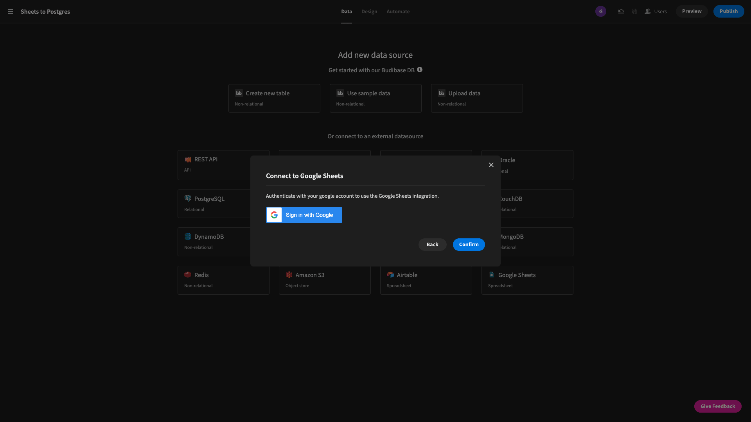Viewport: 751px width, 422px height.
Task: Switch to the Design tab
Action: tap(369, 11)
